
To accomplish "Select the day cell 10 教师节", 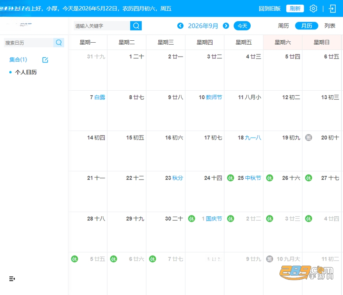I will [x=205, y=110].
